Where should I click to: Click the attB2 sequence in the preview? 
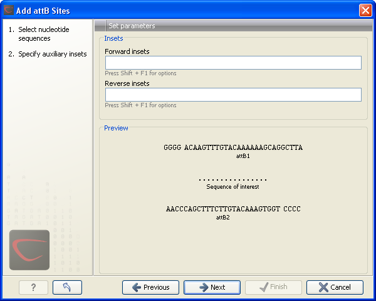(233, 209)
